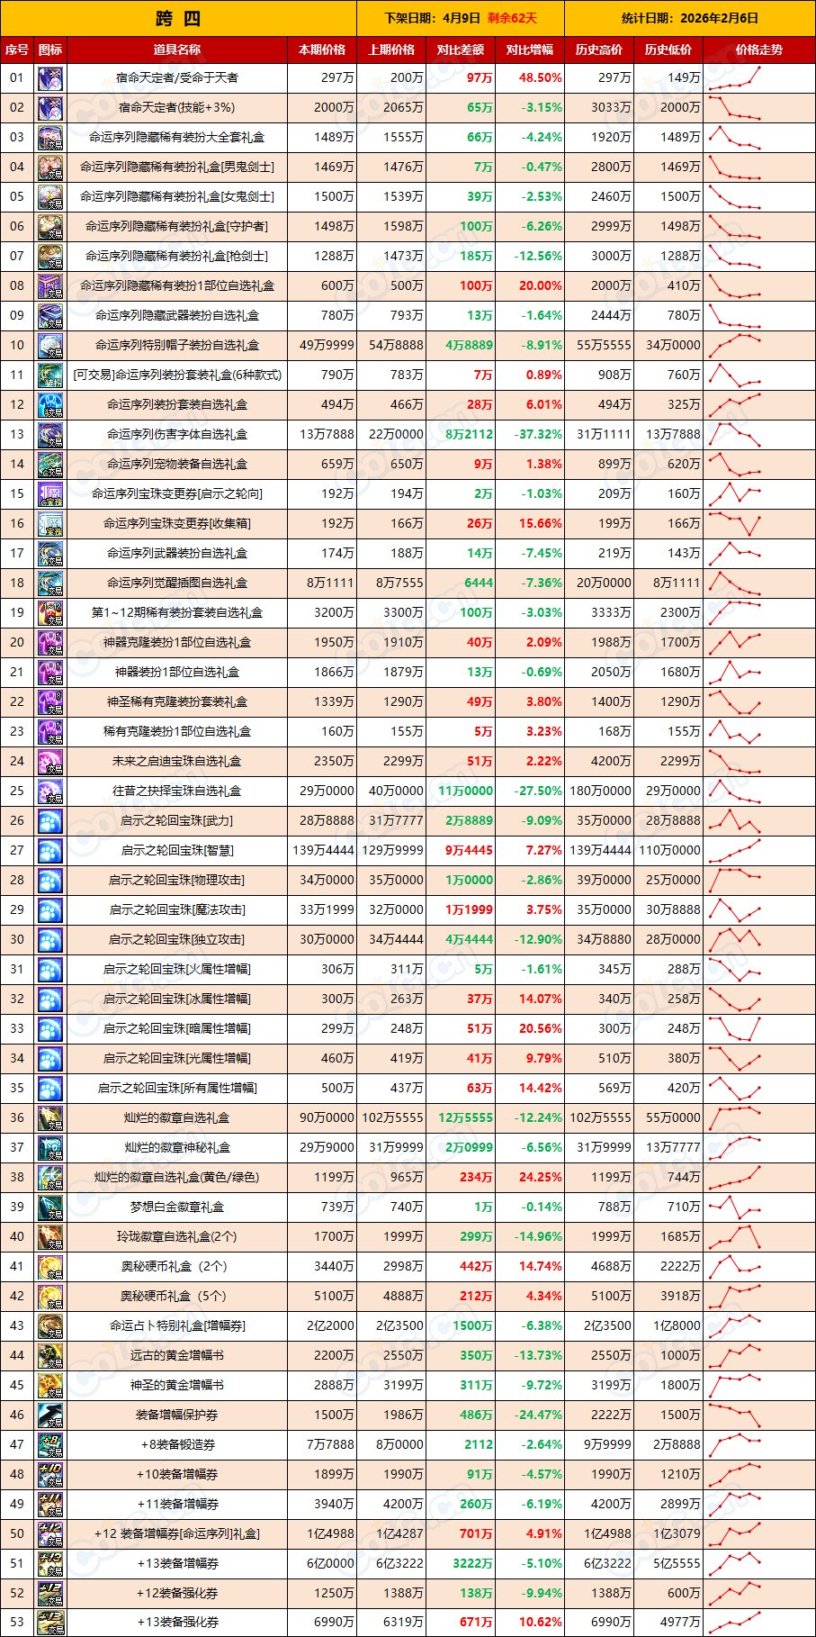
Task: Select the icon for 梦想白金徽章礼盒
Action: [50, 1207]
